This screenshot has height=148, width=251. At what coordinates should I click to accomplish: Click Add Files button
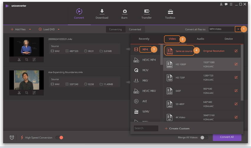click(x=18, y=29)
